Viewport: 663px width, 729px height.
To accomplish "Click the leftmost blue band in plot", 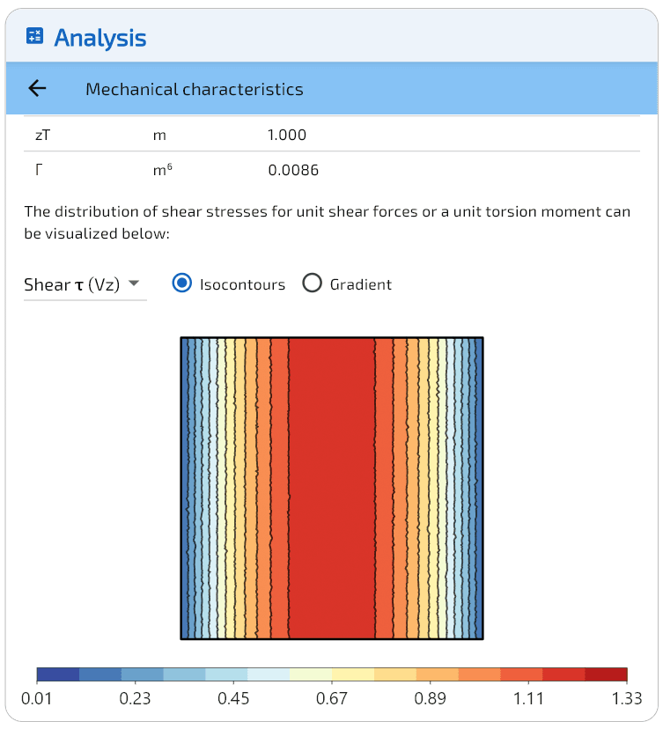I will click(x=185, y=488).
